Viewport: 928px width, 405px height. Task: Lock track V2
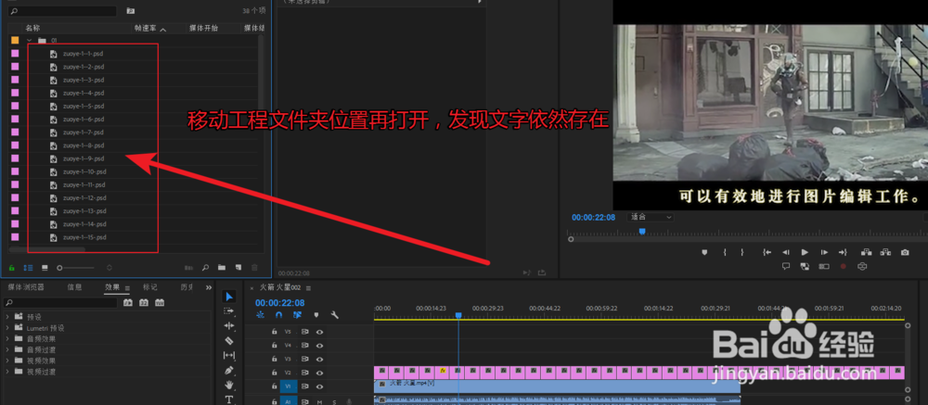tap(274, 373)
